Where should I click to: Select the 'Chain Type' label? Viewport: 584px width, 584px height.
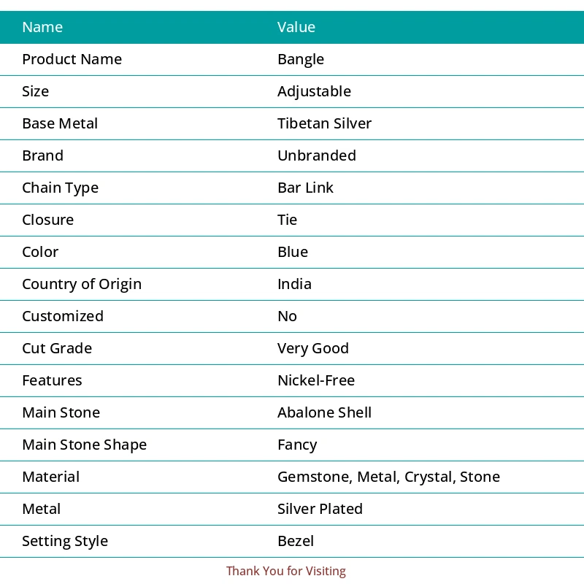60,188
